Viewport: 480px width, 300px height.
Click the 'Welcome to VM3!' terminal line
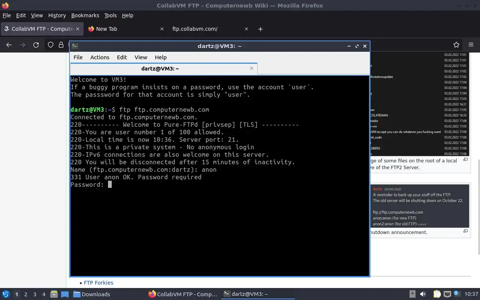point(98,79)
